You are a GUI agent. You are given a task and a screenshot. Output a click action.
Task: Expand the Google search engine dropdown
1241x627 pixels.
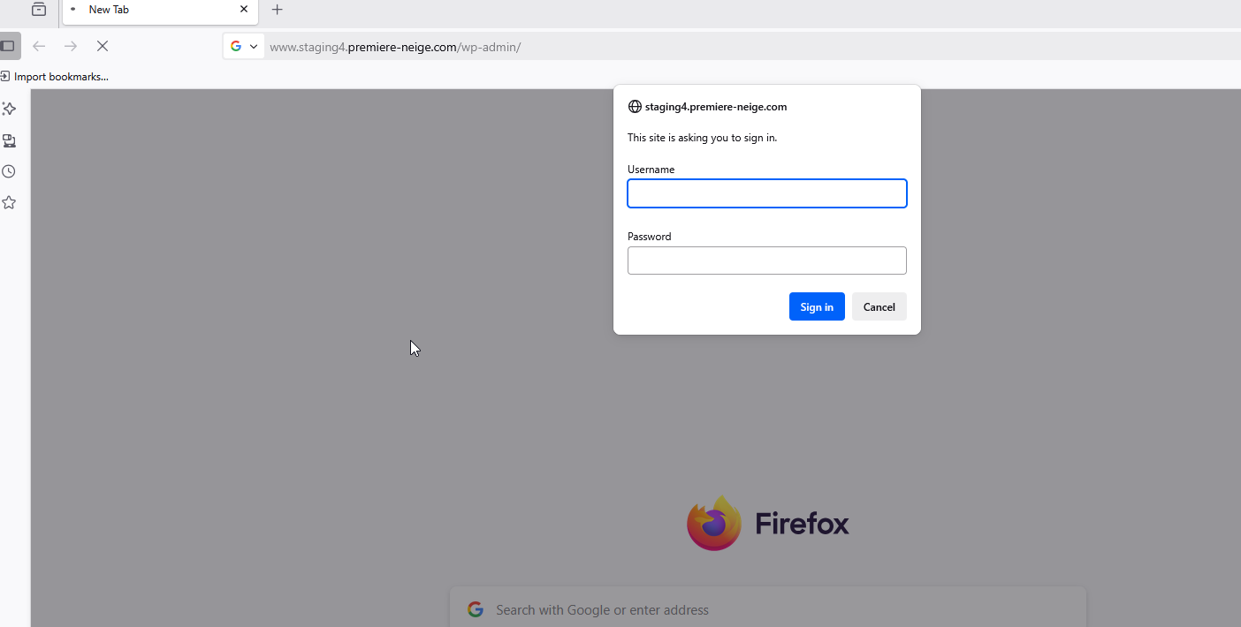[244, 47]
